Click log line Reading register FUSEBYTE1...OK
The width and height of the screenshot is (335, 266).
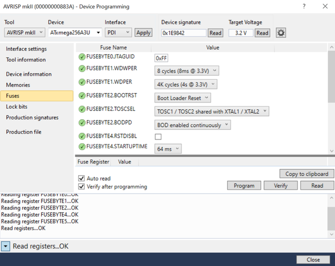point(40,201)
